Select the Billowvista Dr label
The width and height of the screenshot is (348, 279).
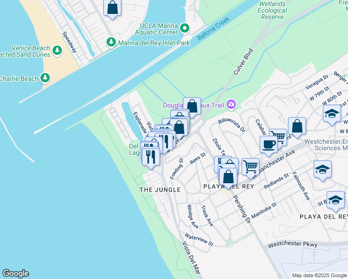click(232, 126)
